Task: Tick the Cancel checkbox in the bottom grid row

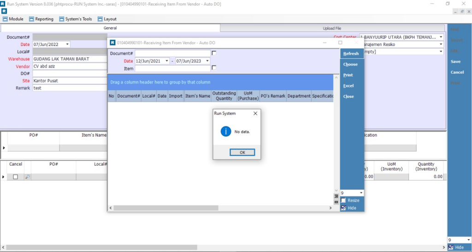Action: [x=15, y=177]
